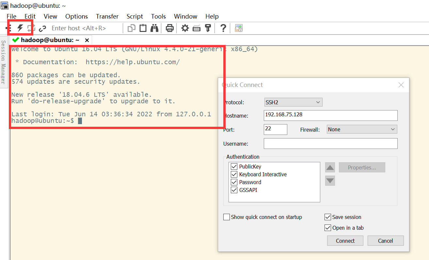Click the 'New release 18.04.6 LTS' line
Image resolution: width=429 pixels, height=260 pixels.
point(82,95)
